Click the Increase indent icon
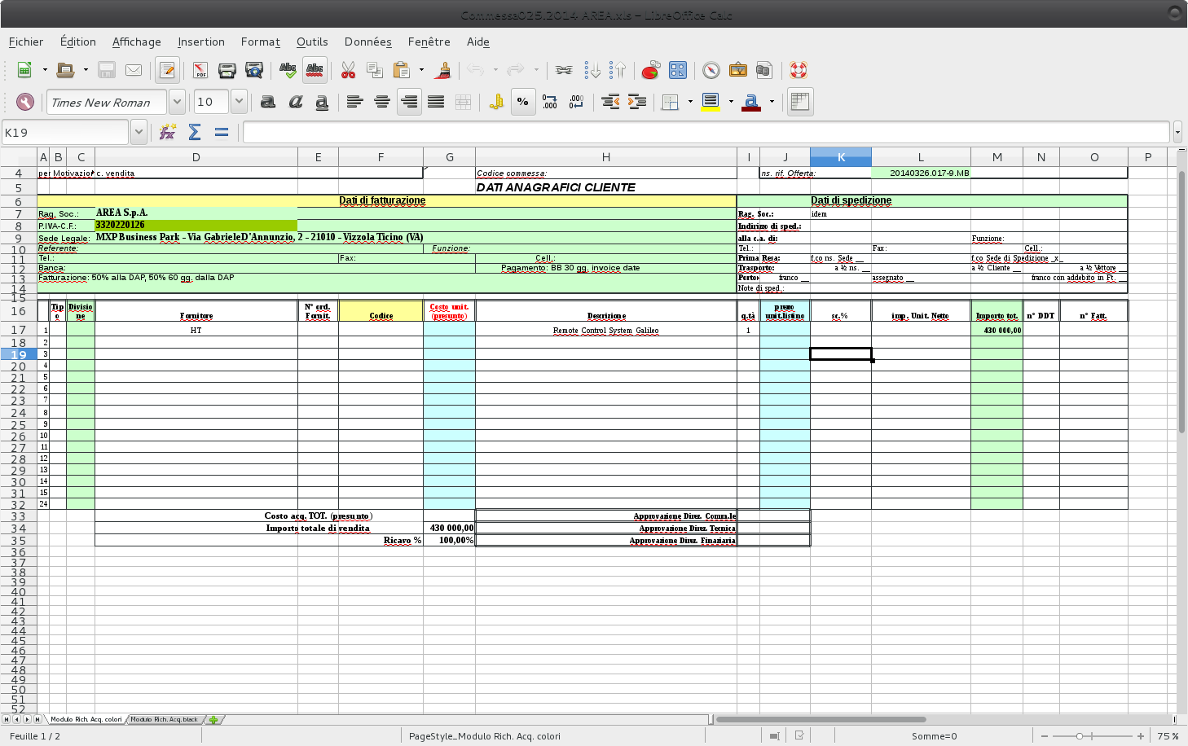 point(637,102)
